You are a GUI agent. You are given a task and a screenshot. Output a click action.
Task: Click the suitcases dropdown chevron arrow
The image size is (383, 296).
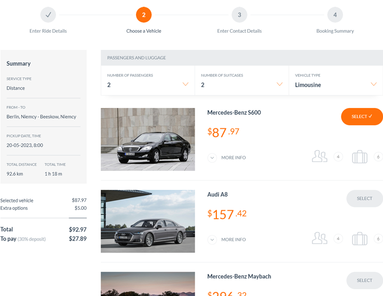[279, 84]
